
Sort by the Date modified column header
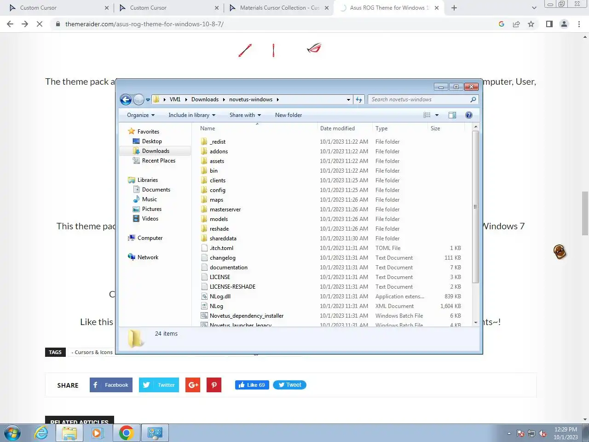pos(345,128)
